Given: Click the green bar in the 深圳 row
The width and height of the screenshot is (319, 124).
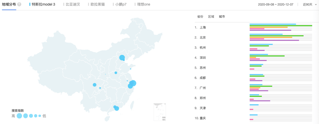Looking at the screenshot, I should (x=267, y=56).
